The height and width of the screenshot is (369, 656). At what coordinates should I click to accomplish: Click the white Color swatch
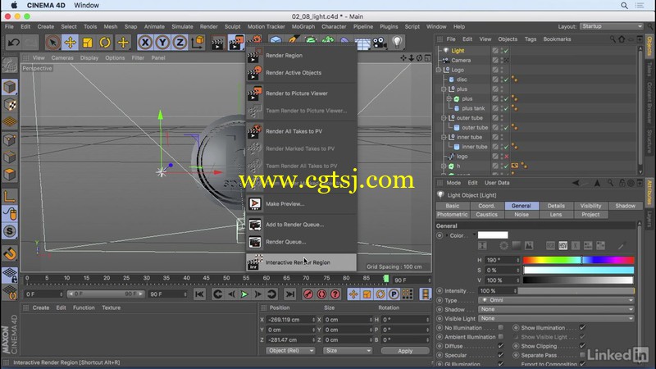pos(493,235)
